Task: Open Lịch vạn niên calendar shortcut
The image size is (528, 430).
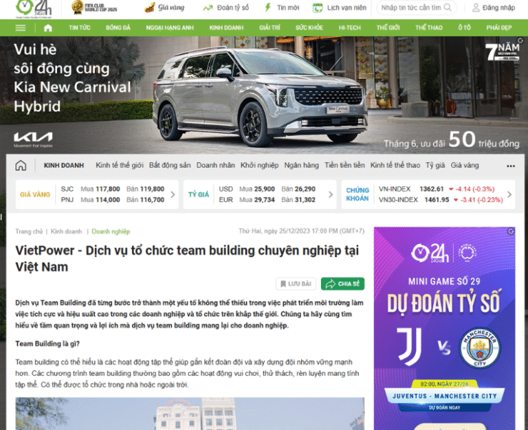Action: pos(340,8)
